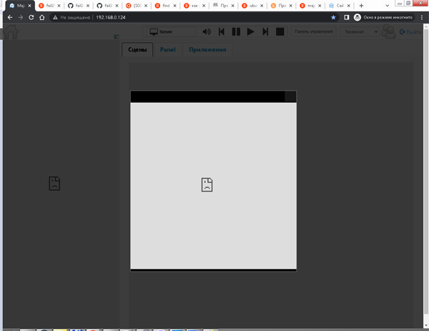
Task: Pause playback
Action: (x=236, y=31)
